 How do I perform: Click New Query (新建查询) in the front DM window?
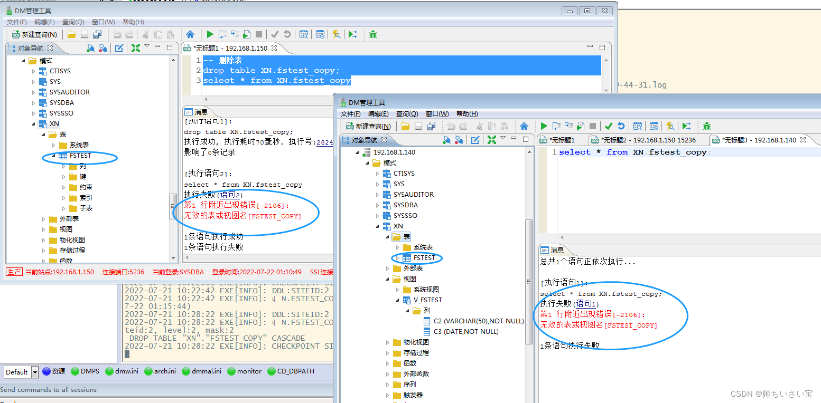[x=368, y=126]
